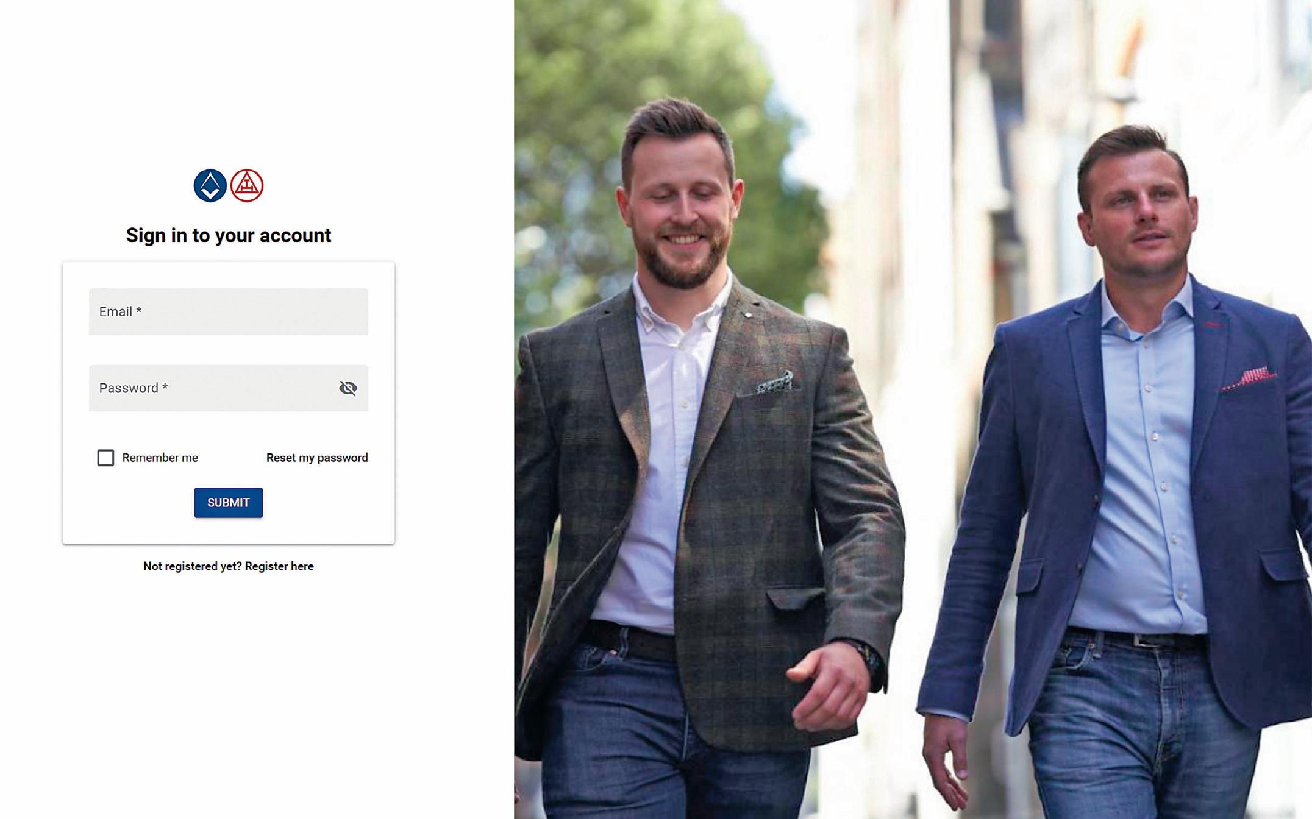Follow the Register here link

[x=279, y=566]
